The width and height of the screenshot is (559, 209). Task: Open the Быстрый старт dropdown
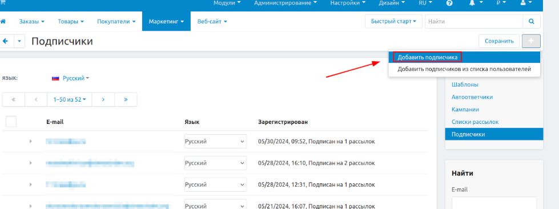coord(393,21)
